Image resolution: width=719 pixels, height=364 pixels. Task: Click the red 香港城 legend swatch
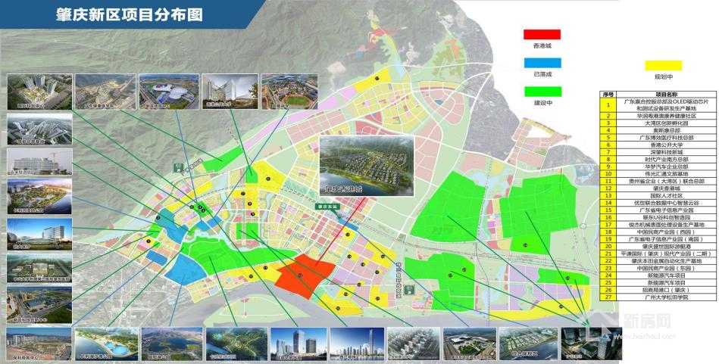click(542, 34)
